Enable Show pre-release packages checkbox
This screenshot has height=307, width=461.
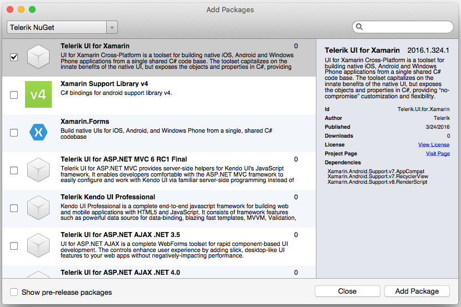click(x=14, y=292)
